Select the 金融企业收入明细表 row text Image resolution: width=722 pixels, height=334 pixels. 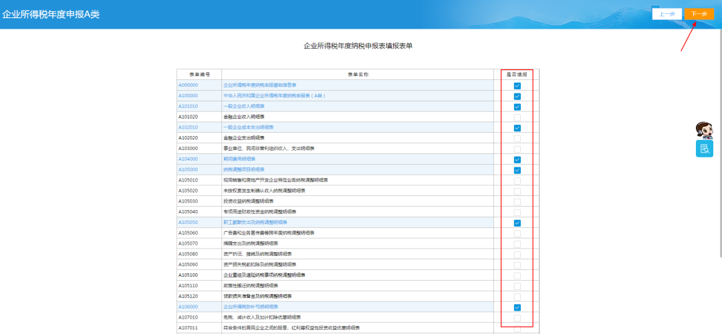click(x=243, y=117)
